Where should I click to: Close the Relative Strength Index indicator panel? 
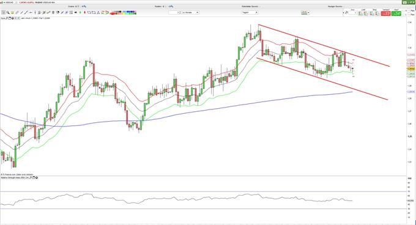click(x=37, y=177)
